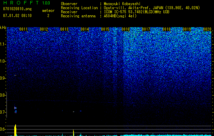Image resolution: width=214 pixels, height=136 pixels.
Task: Click the red-blue meteor echo just above 0.7 kHz
Action: 15,108
